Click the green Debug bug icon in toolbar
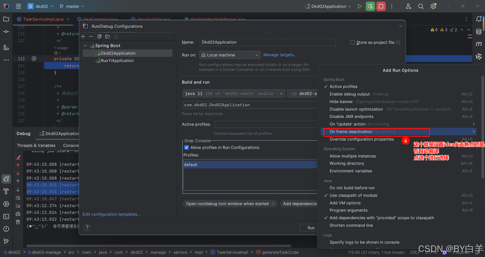Screen dimensions: 485x257 [370, 6]
